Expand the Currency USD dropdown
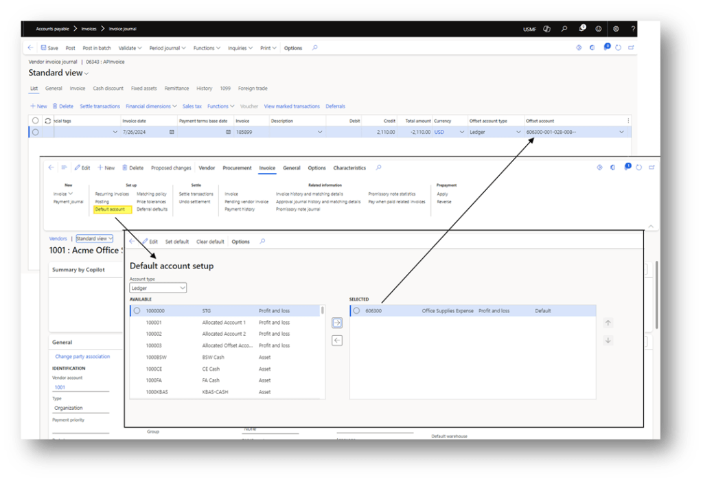Viewport: 703px width, 482px height. click(x=461, y=132)
